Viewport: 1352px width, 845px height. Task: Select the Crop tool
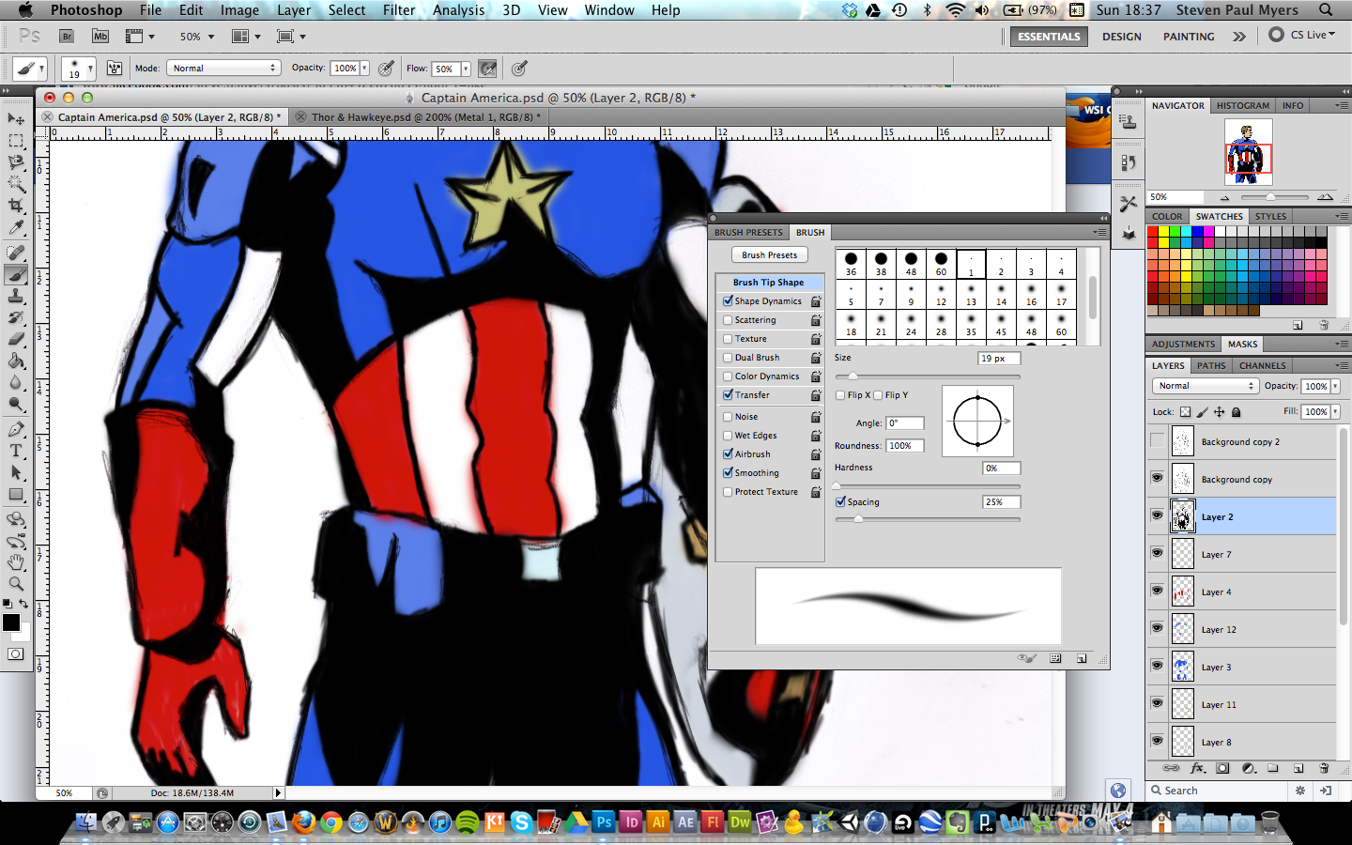click(16, 206)
